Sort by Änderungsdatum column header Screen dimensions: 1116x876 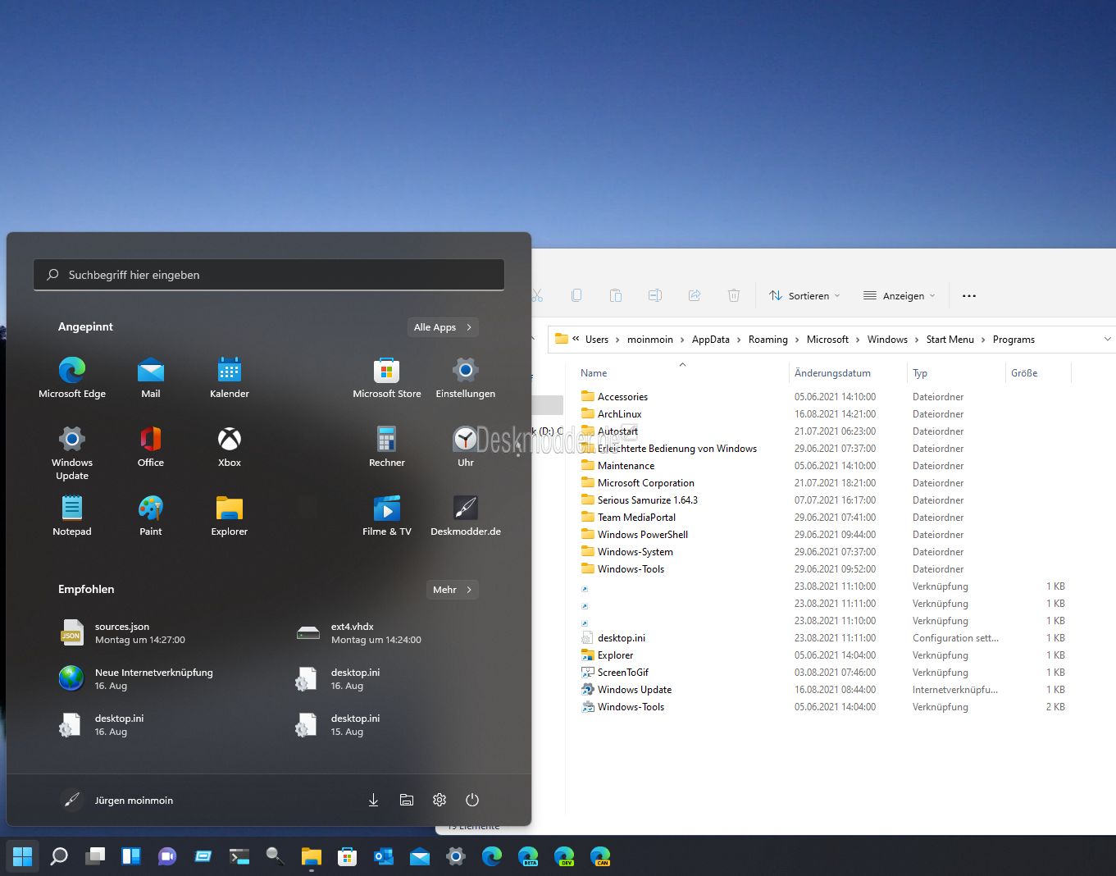[x=832, y=372]
